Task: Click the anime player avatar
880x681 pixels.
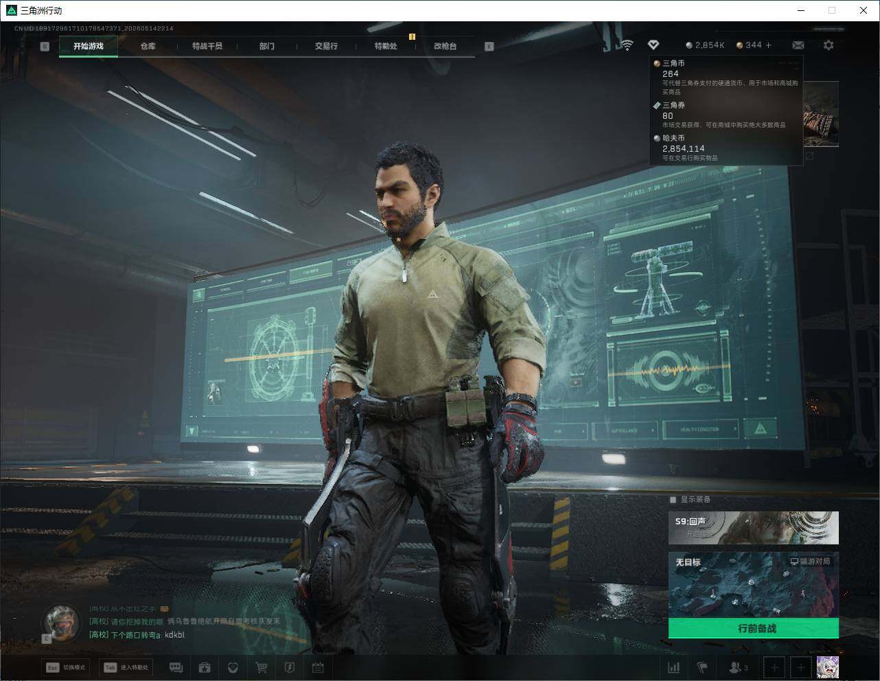Action: pyautogui.click(x=827, y=667)
